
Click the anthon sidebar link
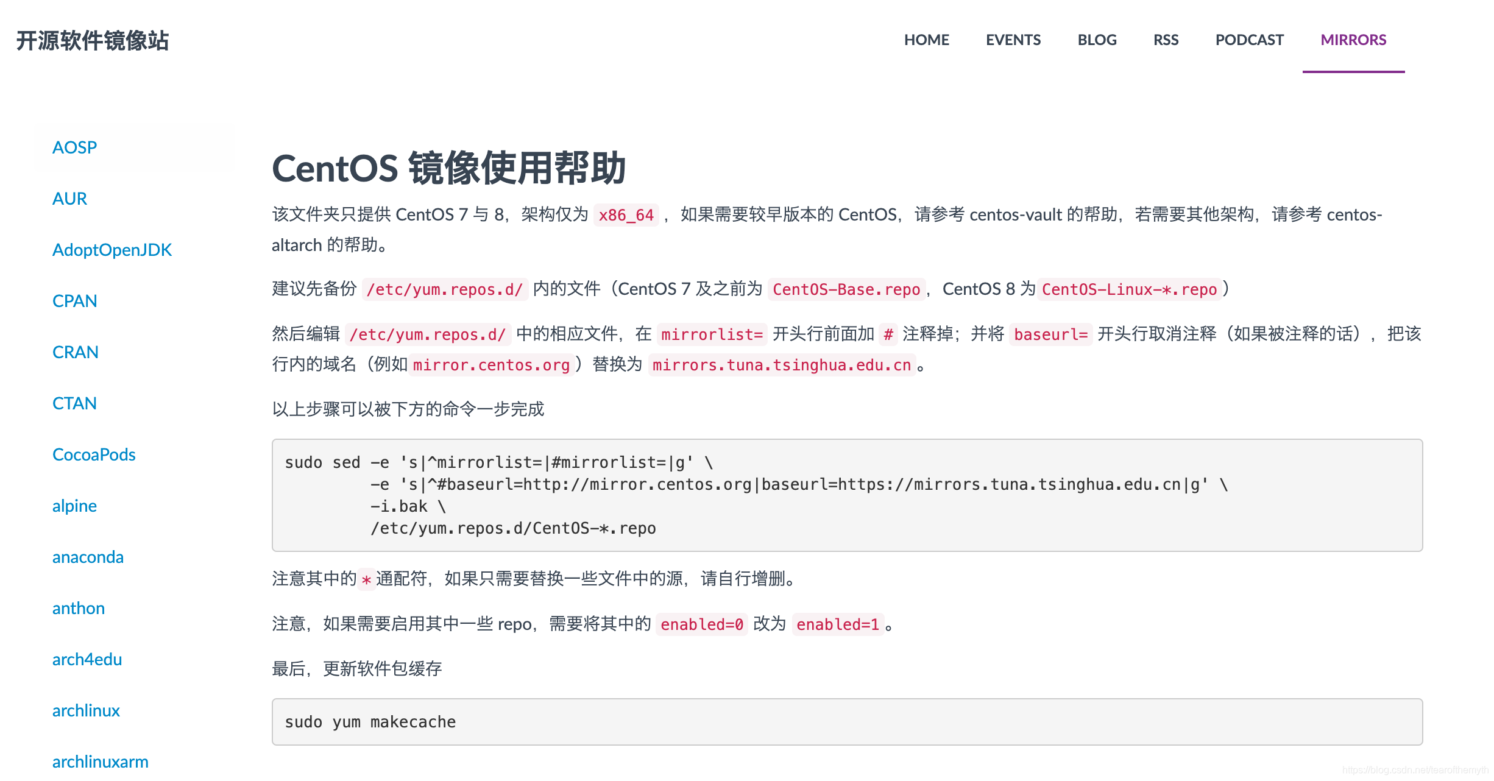tap(78, 608)
